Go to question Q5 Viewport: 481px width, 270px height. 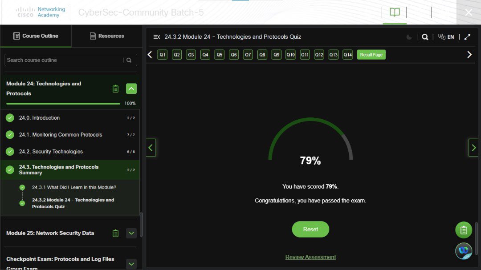pyautogui.click(x=219, y=55)
